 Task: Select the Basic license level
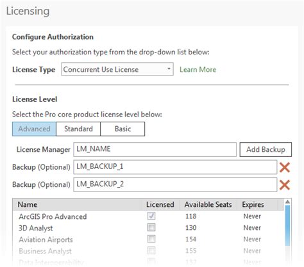122,129
